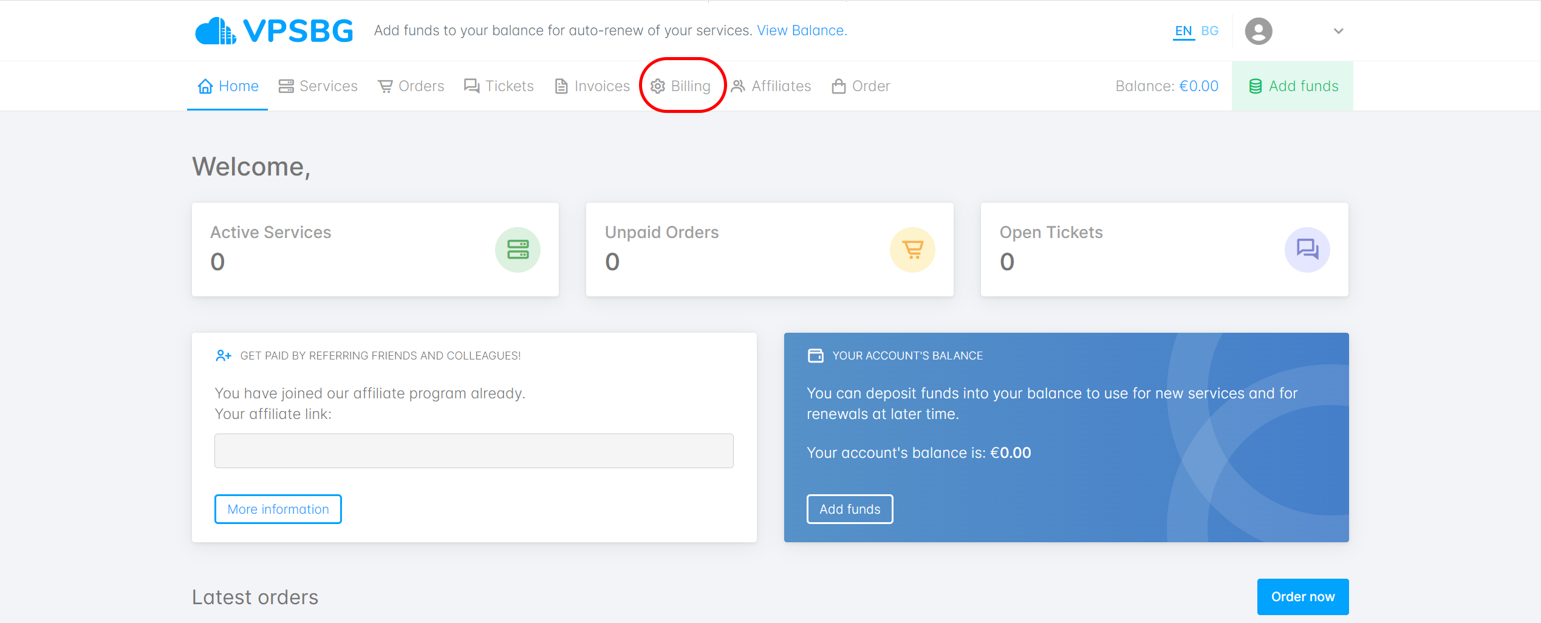
Task: Click the green Add funds button in navbar
Action: (x=1293, y=86)
